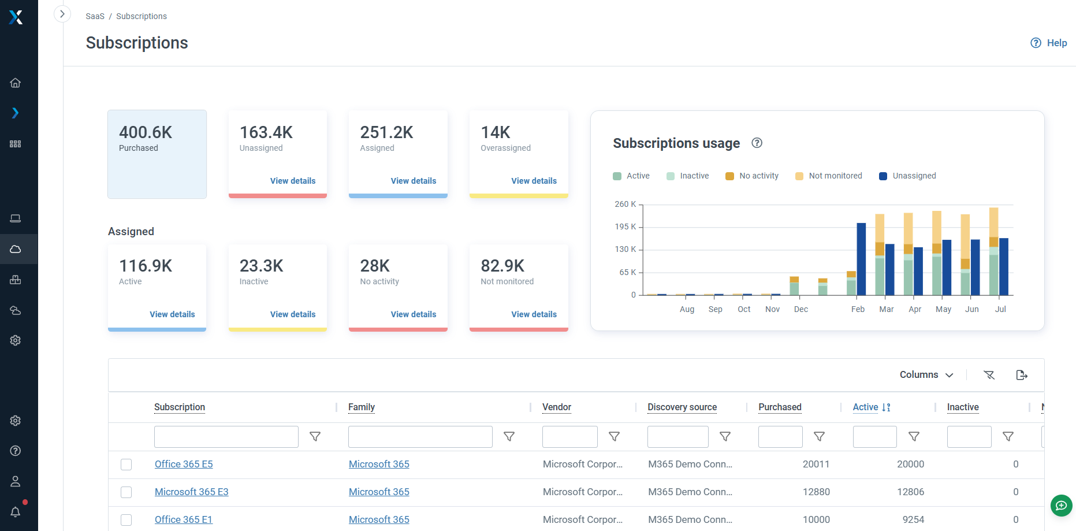Screen dimensions: 1076x531
Task: Open the notifications bell icon
Action: 16,512
